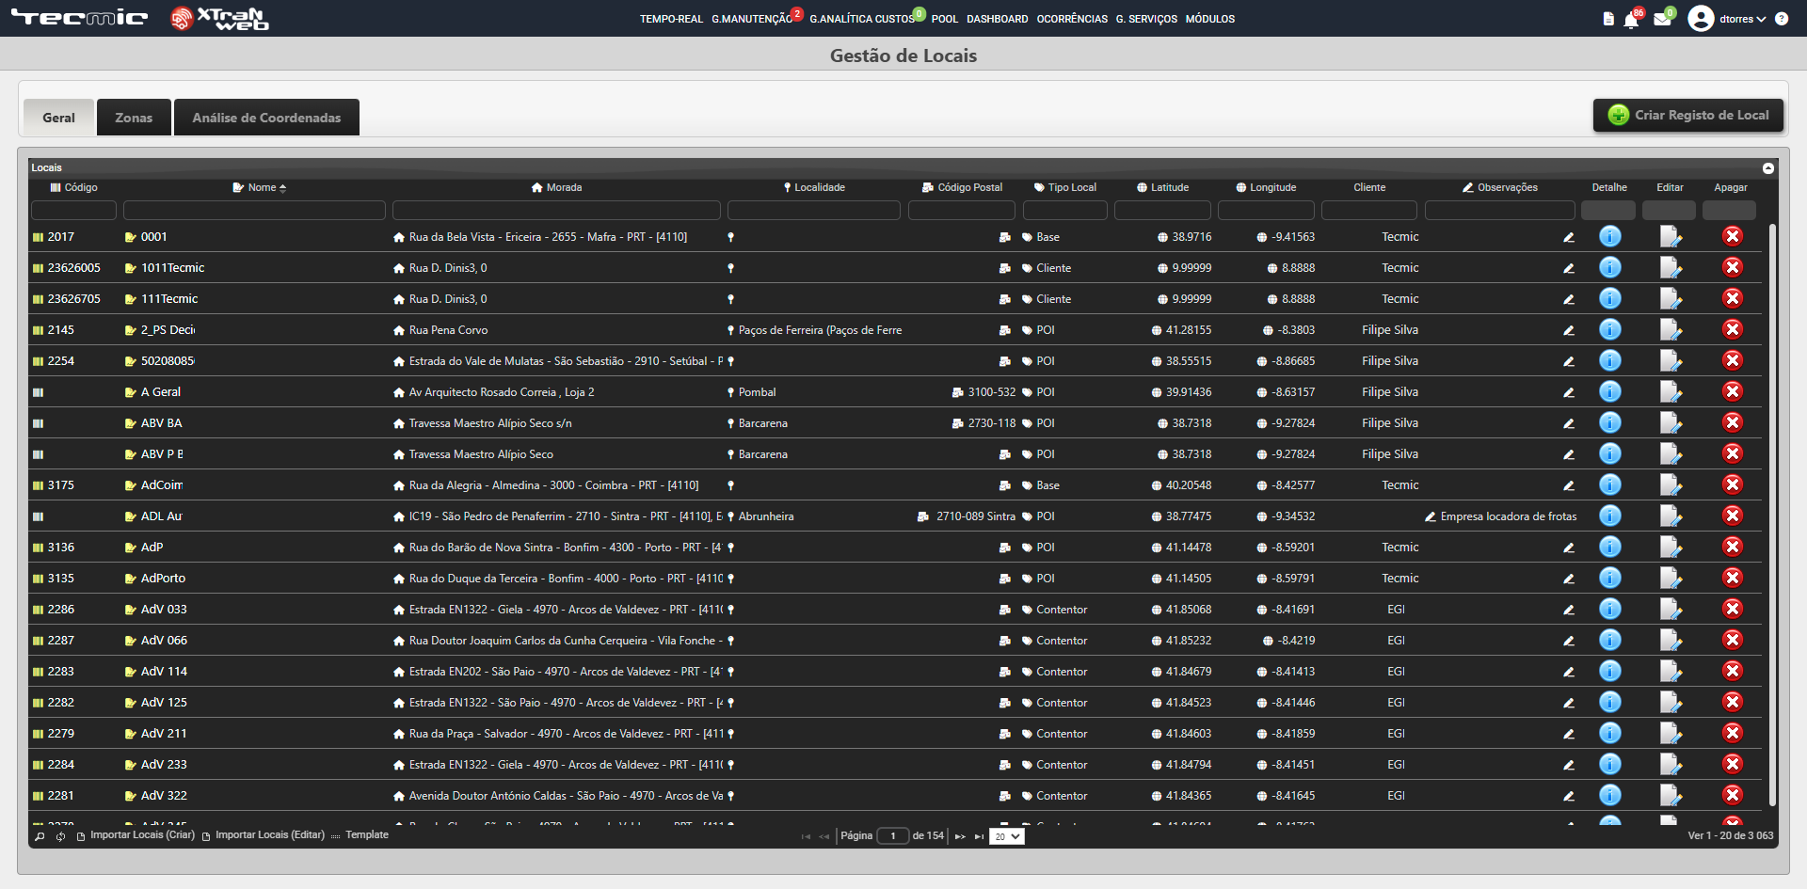Open the document icon in top bar
Image resolution: width=1807 pixels, height=889 pixels.
coord(1608,19)
